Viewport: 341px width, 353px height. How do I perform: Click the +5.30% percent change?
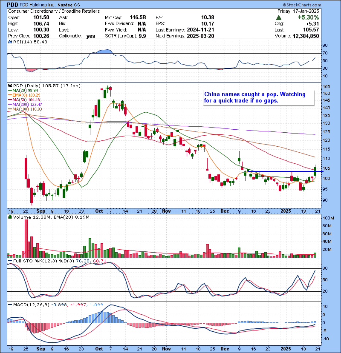tap(308, 17)
